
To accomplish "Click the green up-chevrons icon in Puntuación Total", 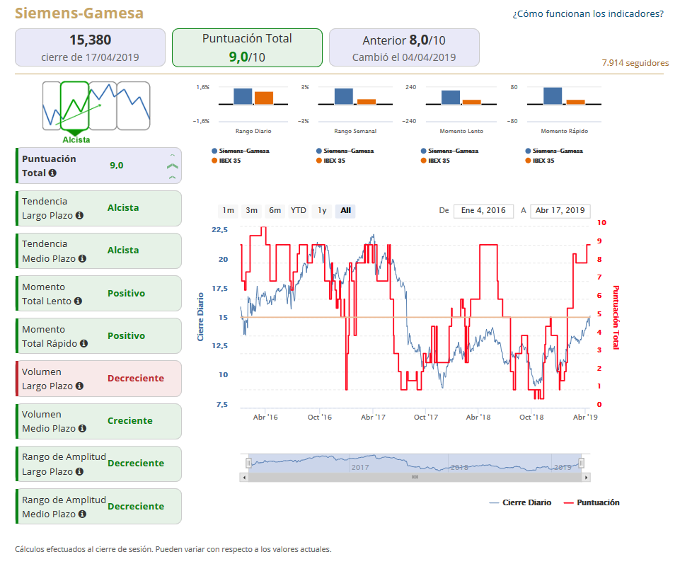I will click(x=172, y=166).
